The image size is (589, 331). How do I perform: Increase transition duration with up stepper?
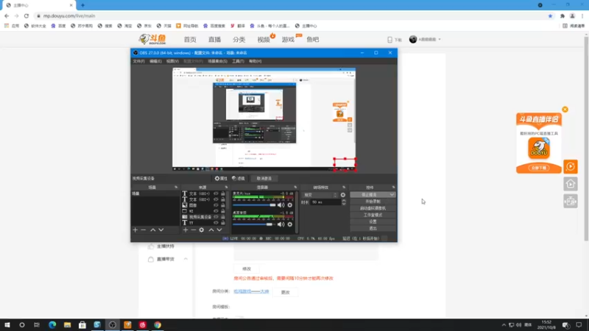[343, 200]
